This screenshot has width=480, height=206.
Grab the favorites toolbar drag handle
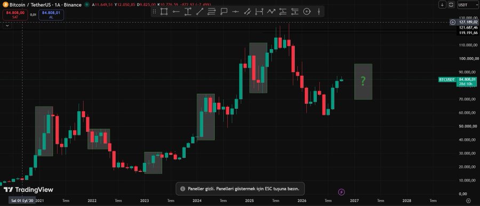(154, 12)
